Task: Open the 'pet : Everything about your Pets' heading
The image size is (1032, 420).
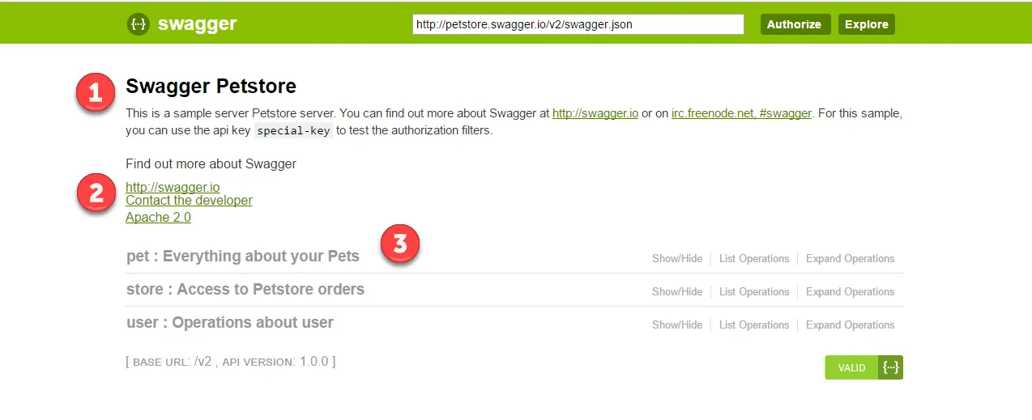Action: (242, 257)
